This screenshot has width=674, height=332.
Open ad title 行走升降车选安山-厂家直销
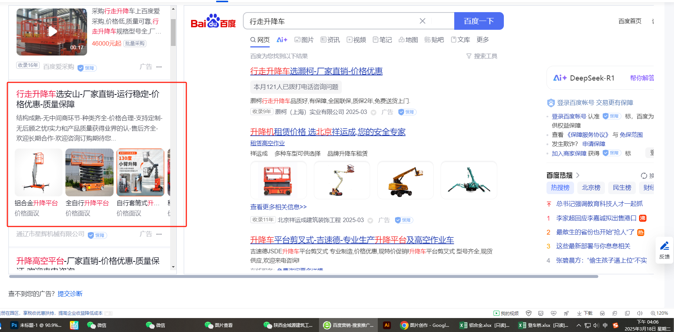pos(88,99)
